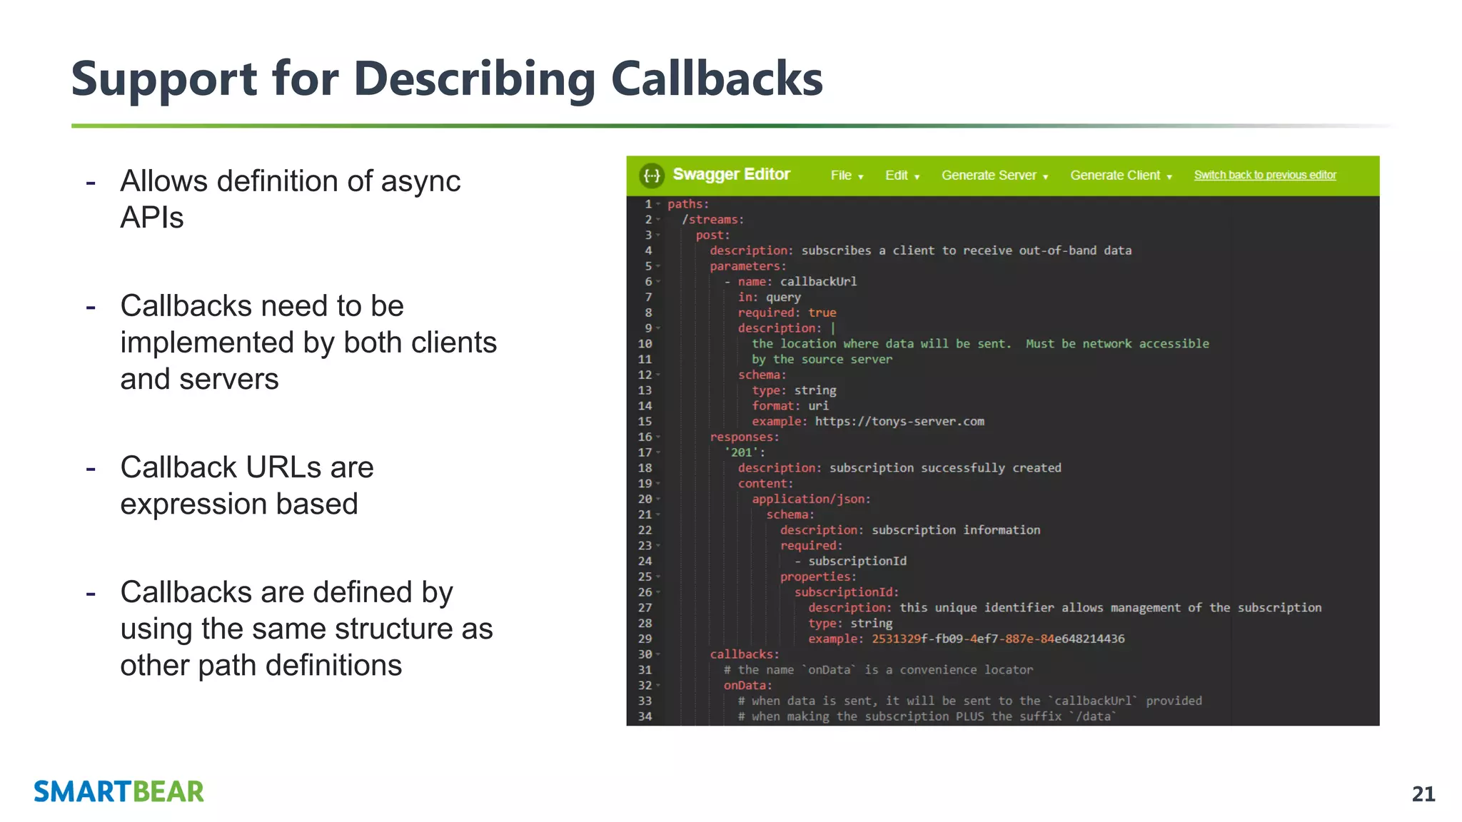Collapse the schema block on line 12
This screenshot has width=1462, height=822.
pyautogui.click(x=658, y=375)
